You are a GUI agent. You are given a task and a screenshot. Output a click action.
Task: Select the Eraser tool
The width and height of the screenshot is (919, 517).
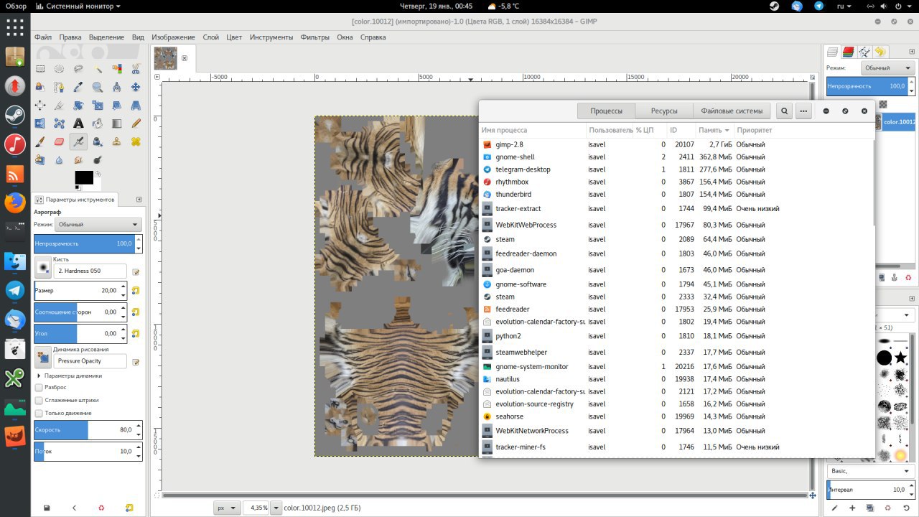pos(59,141)
